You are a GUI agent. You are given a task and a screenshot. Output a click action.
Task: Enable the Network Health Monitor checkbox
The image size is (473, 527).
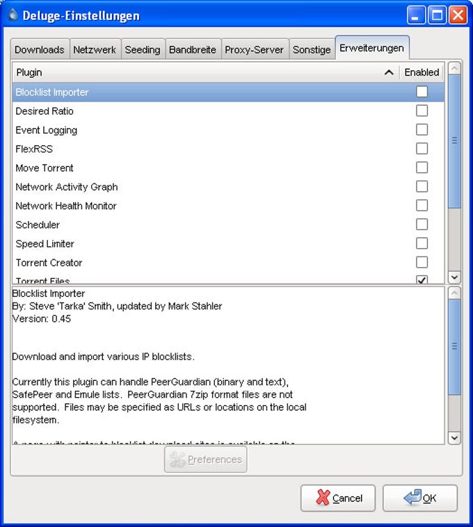422,205
